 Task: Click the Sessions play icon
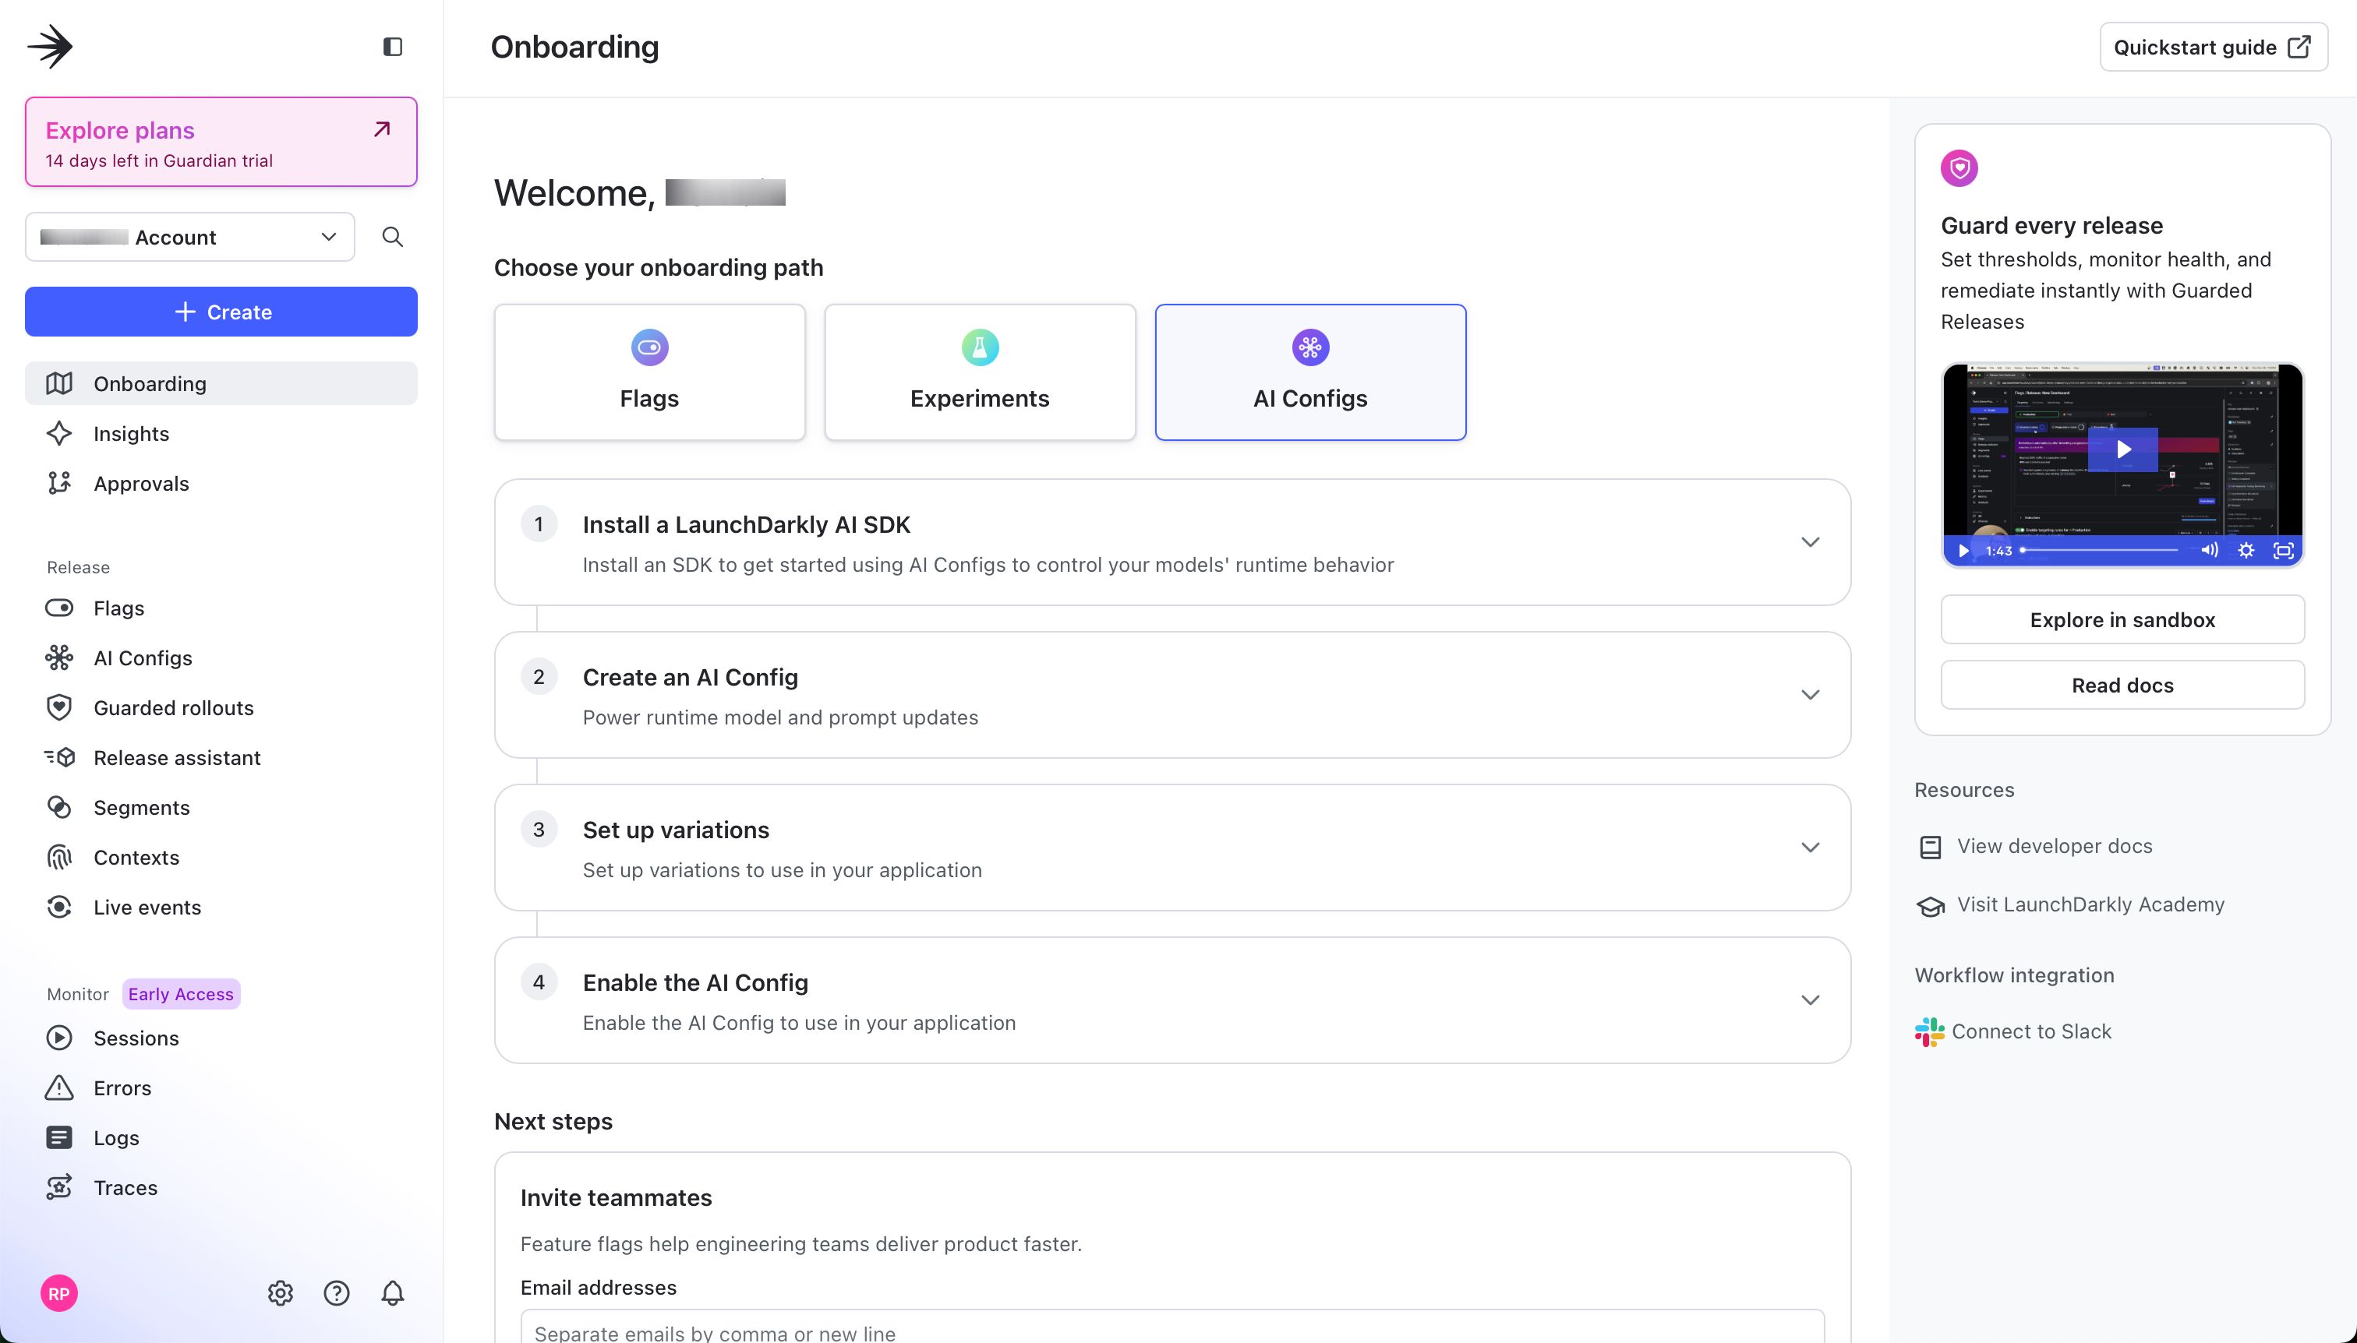(x=59, y=1038)
